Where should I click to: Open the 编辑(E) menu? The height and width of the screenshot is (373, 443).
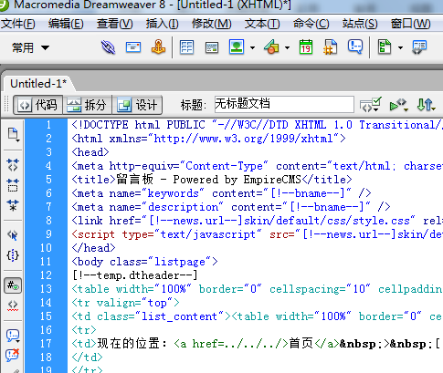[66, 24]
